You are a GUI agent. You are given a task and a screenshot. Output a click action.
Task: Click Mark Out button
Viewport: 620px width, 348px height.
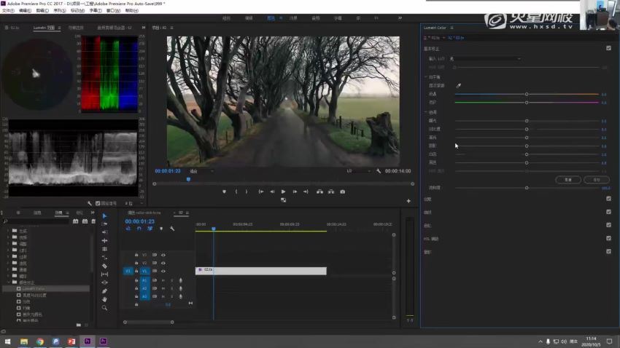coord(247,191)
